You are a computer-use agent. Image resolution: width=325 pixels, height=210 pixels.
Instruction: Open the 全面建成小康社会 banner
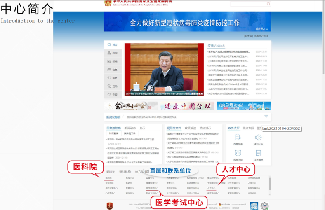(x=131, y=106)
